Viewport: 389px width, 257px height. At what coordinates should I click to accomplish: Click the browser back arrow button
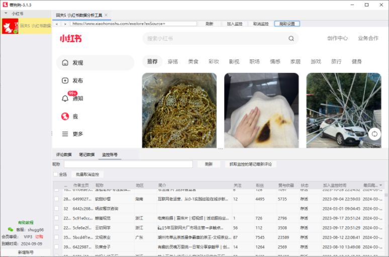pyautogui.click(x=57, y=24)
